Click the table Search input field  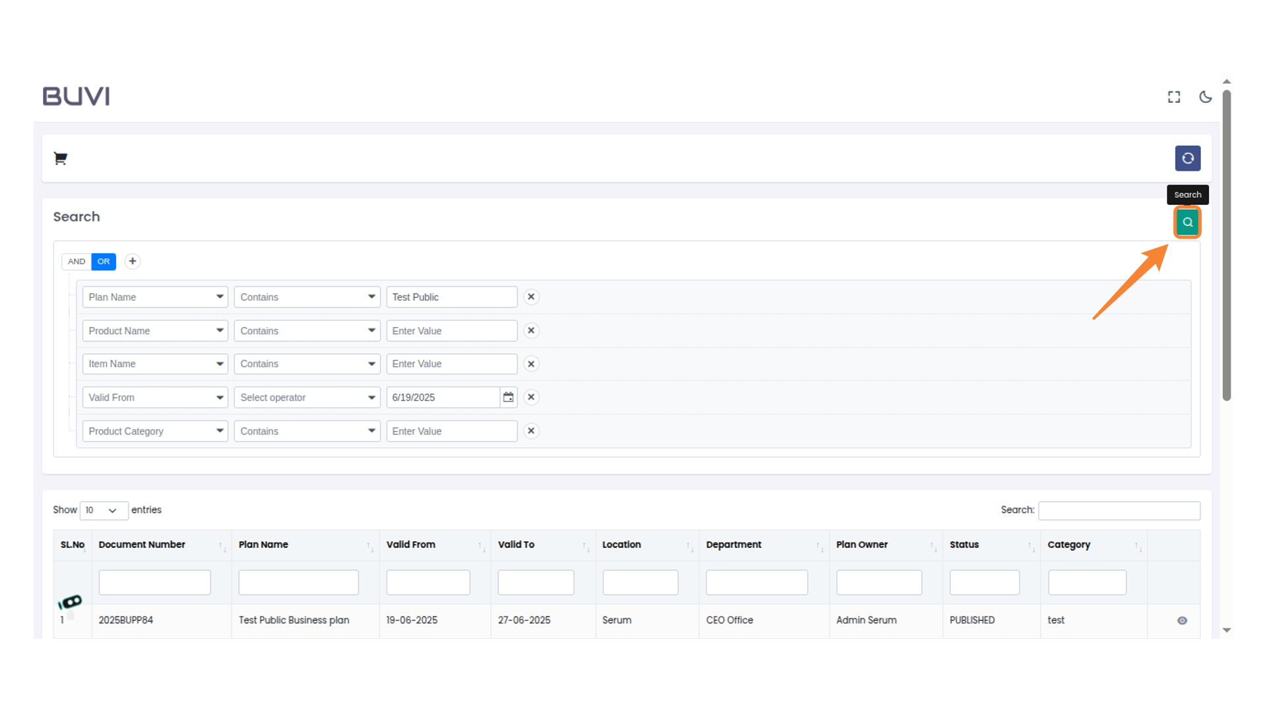pos(1119,510)
